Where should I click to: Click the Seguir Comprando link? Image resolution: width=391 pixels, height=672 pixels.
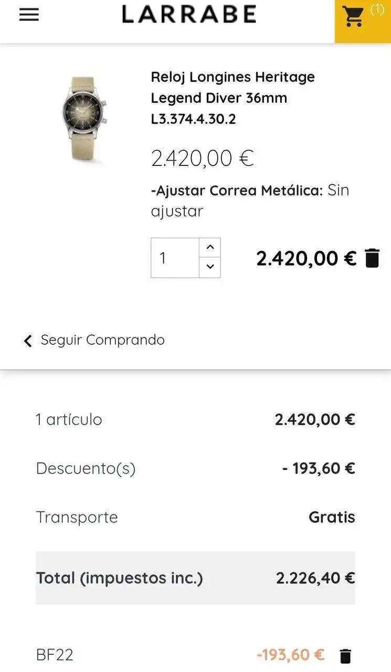[x=102, y=340]
